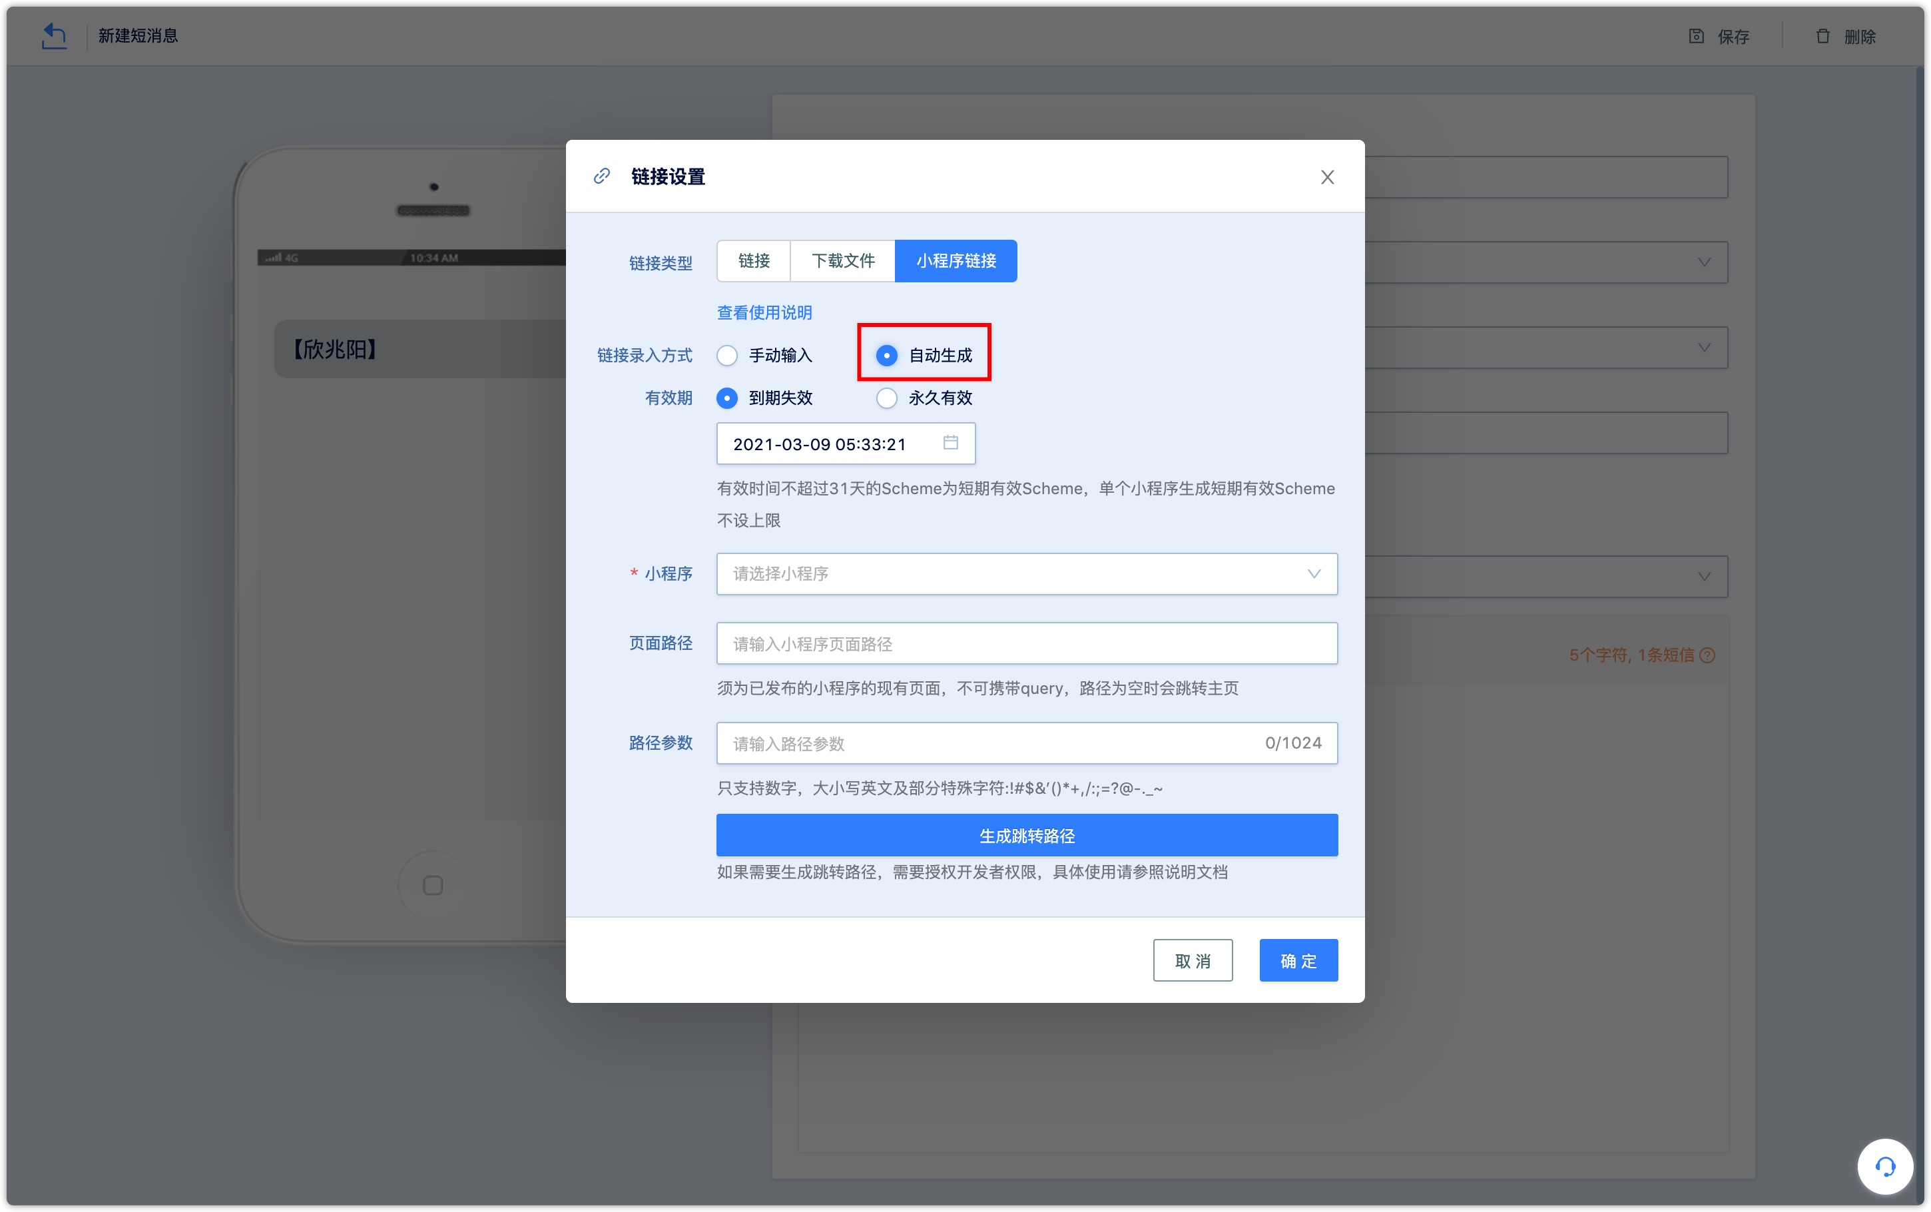The image size is (1931, 1212).
Task: Click the phone preview home button
Action: click(433, 885)
